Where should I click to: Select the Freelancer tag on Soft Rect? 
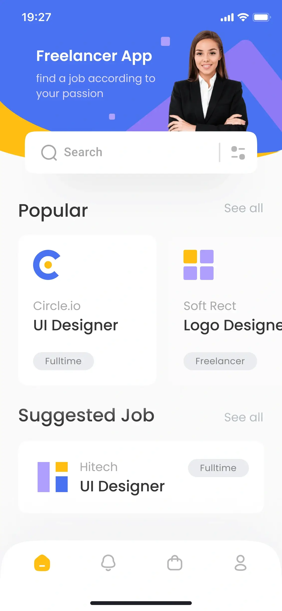tap(220, 361)
